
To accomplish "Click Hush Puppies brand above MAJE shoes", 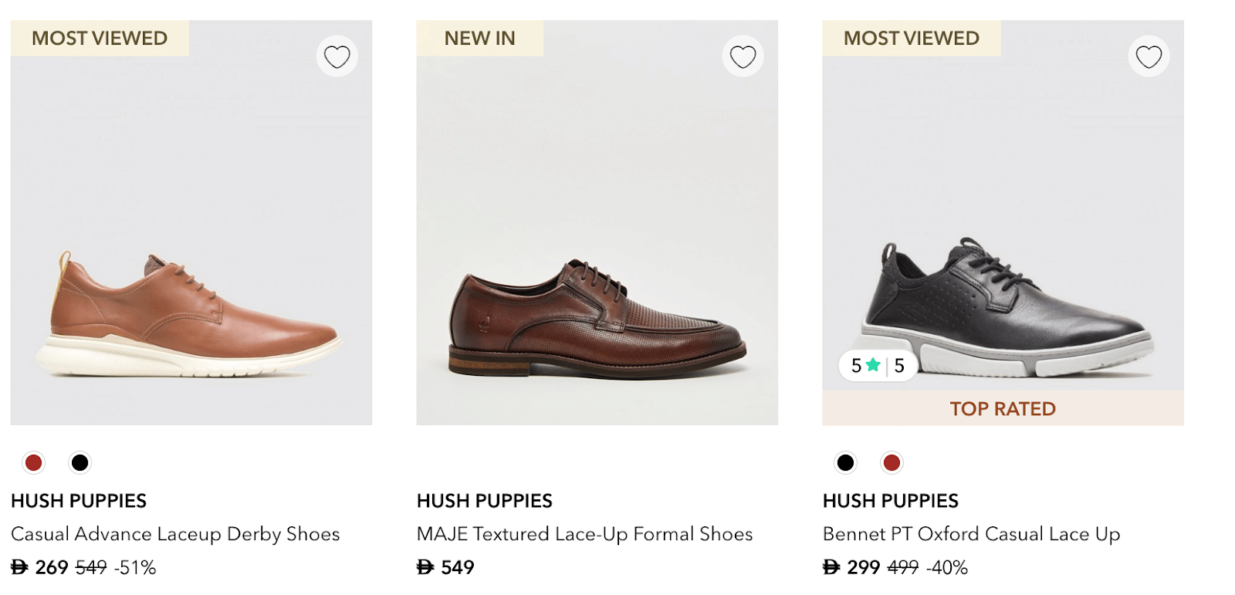I will click(484, 501).
